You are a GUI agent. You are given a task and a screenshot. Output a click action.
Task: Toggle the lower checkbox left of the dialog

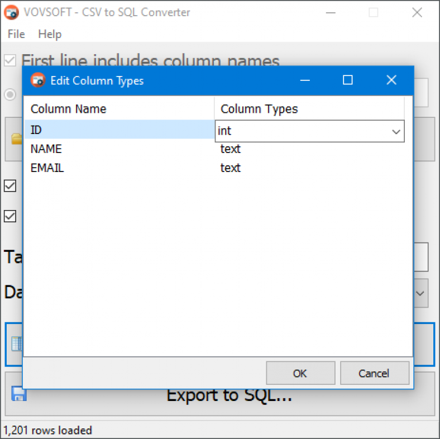coord(10,216)
